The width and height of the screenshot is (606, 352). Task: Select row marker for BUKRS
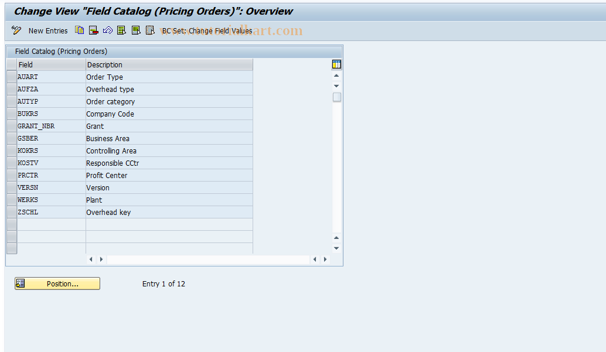(12, 114)
